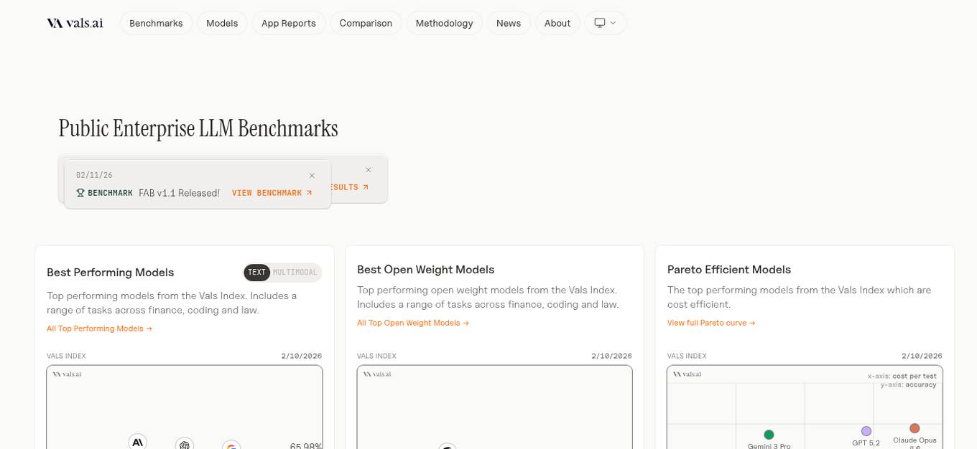Viewport: 977px width, 449px height.
Task: Click the monitor theme icon in the navbar
Action: tap(599, 23)
